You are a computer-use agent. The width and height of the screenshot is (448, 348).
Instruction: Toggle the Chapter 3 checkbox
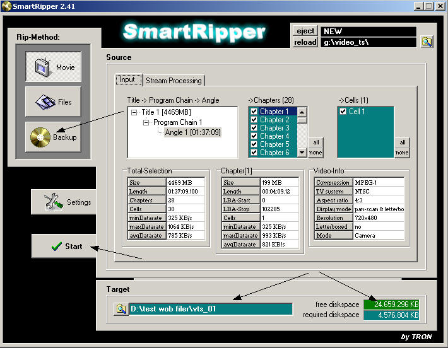coord(254,128)
